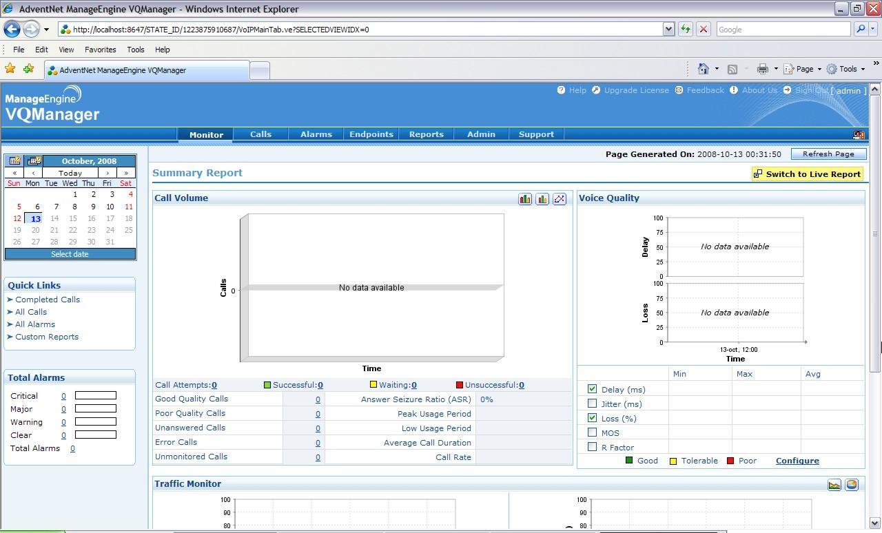The width and height of the screenshot is (882, 533).
Task: Uncheck the Loss (%) checkbox
Action: point(592,418)
